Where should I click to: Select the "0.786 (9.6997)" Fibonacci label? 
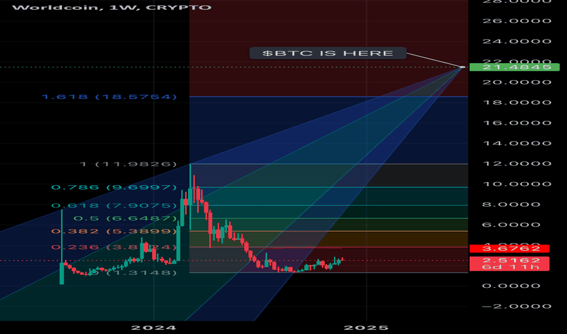pyautogui.click(x=114, y=187)
